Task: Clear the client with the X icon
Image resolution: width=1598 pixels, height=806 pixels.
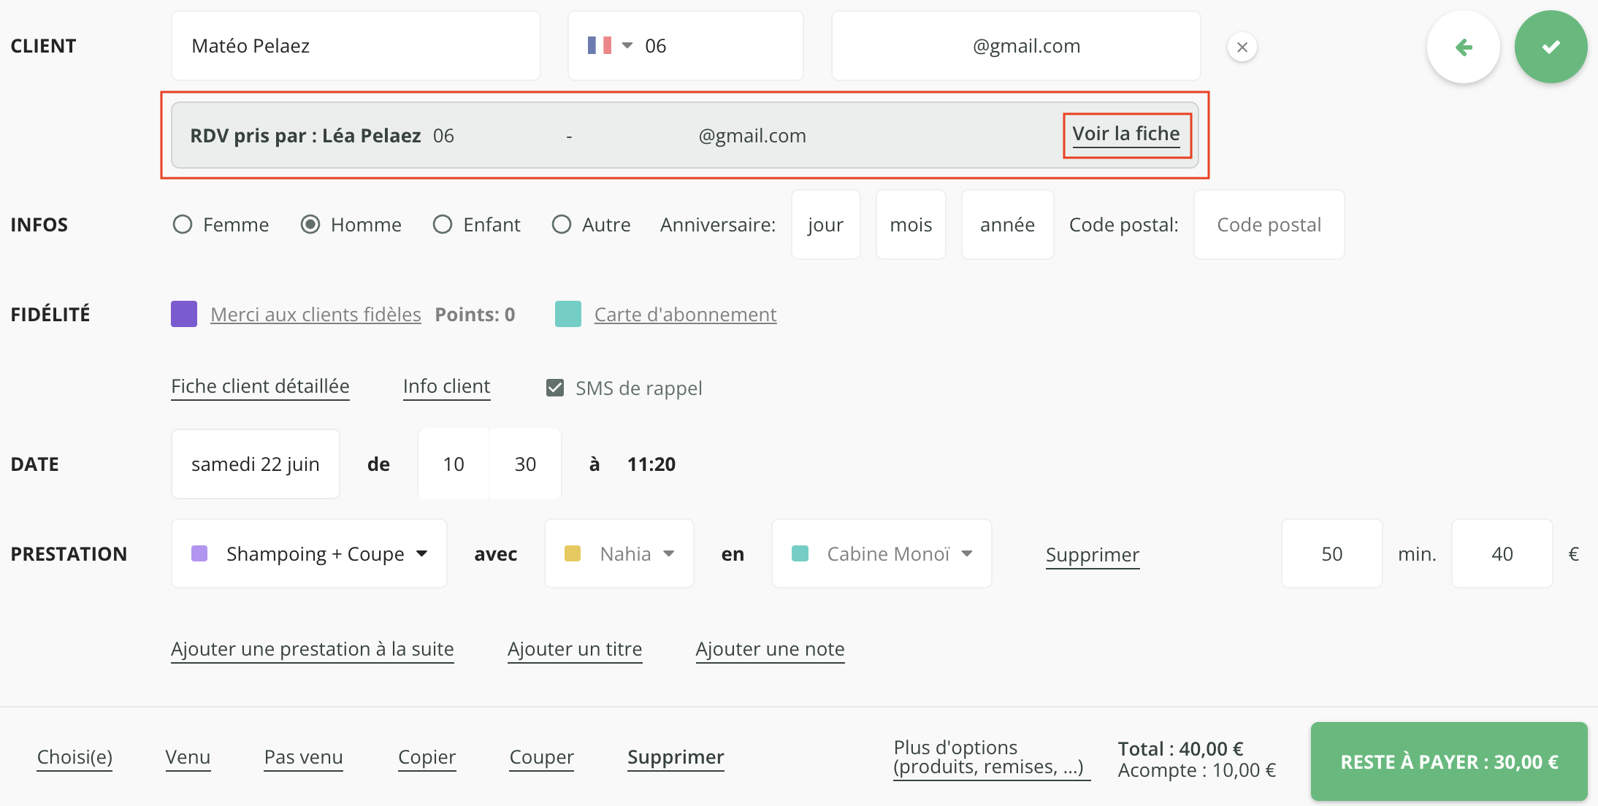Action: (x=1242, y=47)
